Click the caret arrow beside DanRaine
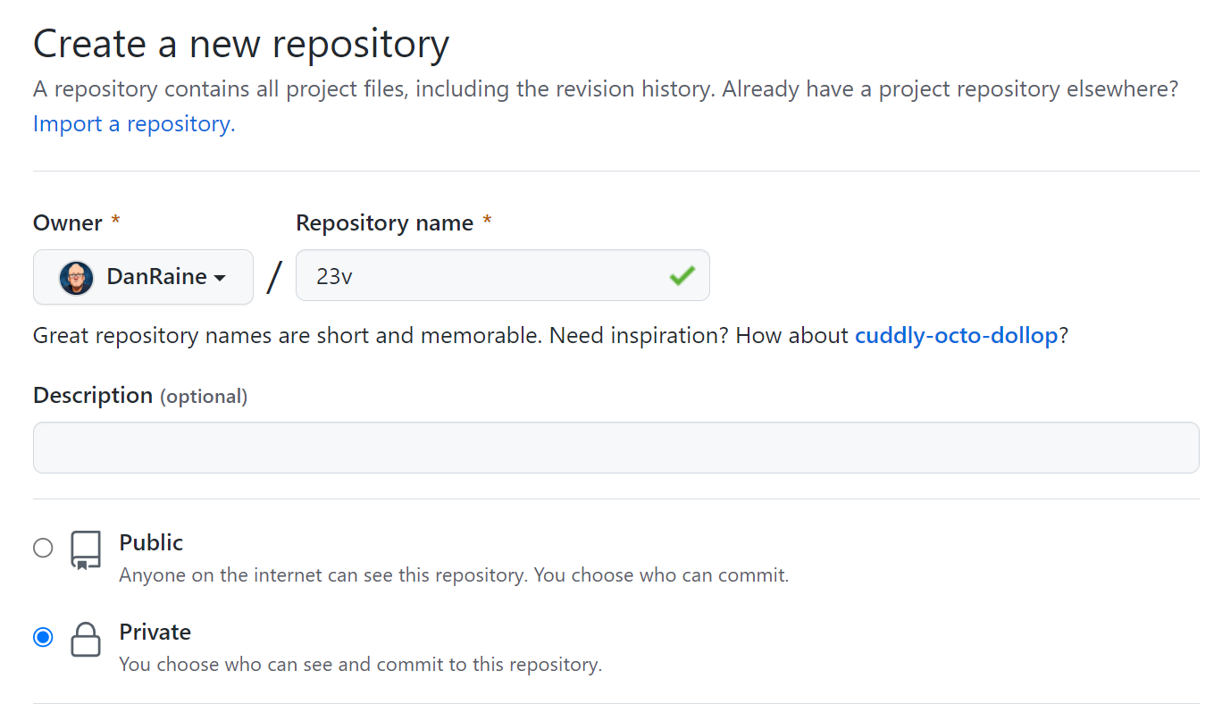 tap(220, 278)
